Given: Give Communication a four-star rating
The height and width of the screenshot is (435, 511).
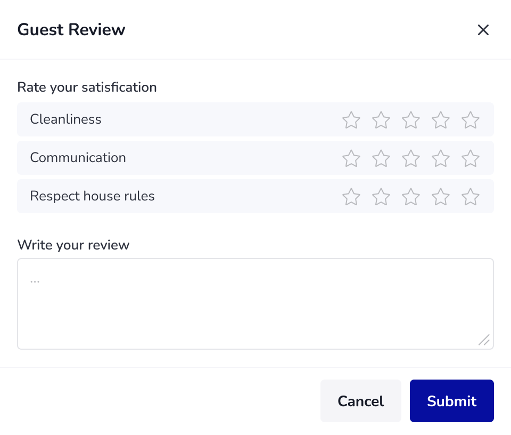Looking at the screenshot, I should point(441,158).
